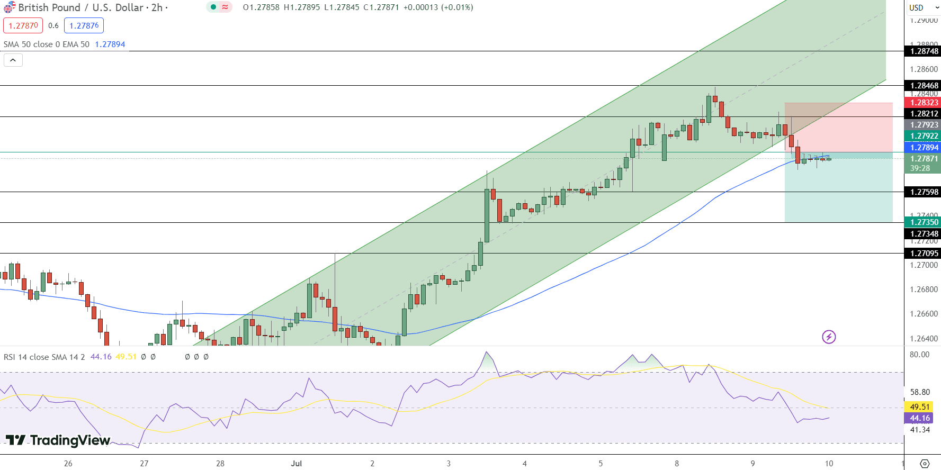Click the TradingView logo
941x470 pixels.
(x=58, y=440)
